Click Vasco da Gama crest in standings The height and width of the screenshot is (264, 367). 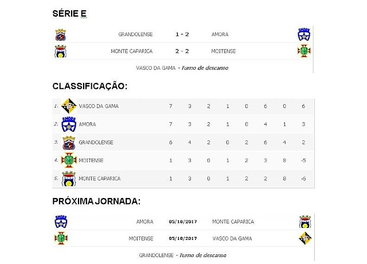click(x=69, y=106)
